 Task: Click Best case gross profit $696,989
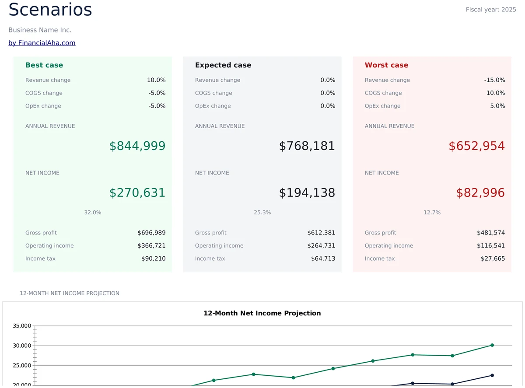[151, 233]
